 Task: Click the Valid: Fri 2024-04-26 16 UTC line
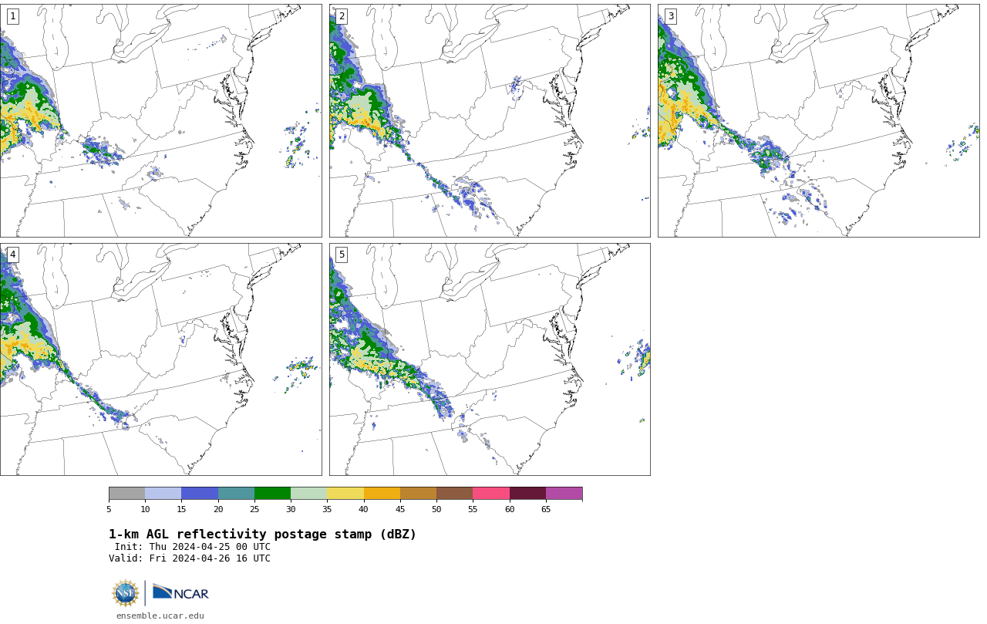(x=190, y=558)
